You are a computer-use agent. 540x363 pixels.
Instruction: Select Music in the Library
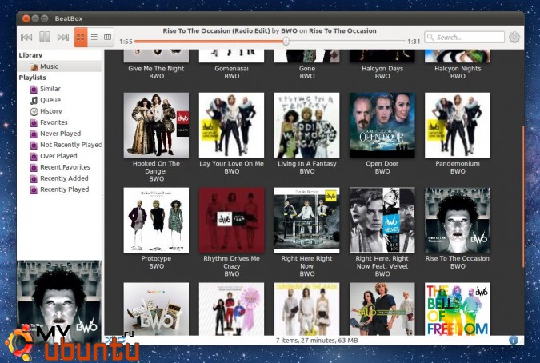(49, 66)
